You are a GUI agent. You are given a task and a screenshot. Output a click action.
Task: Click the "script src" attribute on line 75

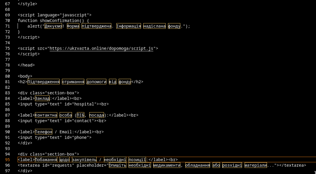coord(32,48)
